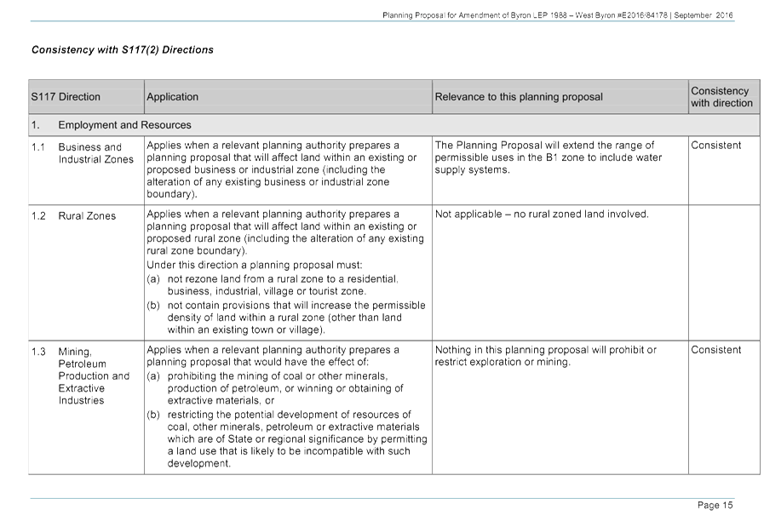Click 'Consistent' in the Mining, Petroleum row
This screenshot has height=527, width=764.
[715, 350]
